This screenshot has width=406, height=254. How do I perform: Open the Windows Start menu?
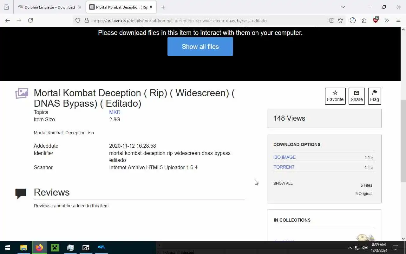(8, 248)
